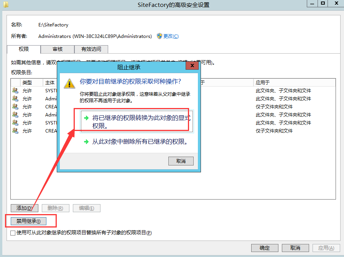The height and width of the screenshot is (257, 344).
Task: Click the shield icon next to 更改(C)
Action: pyautogui.click(x=160, y=36)
